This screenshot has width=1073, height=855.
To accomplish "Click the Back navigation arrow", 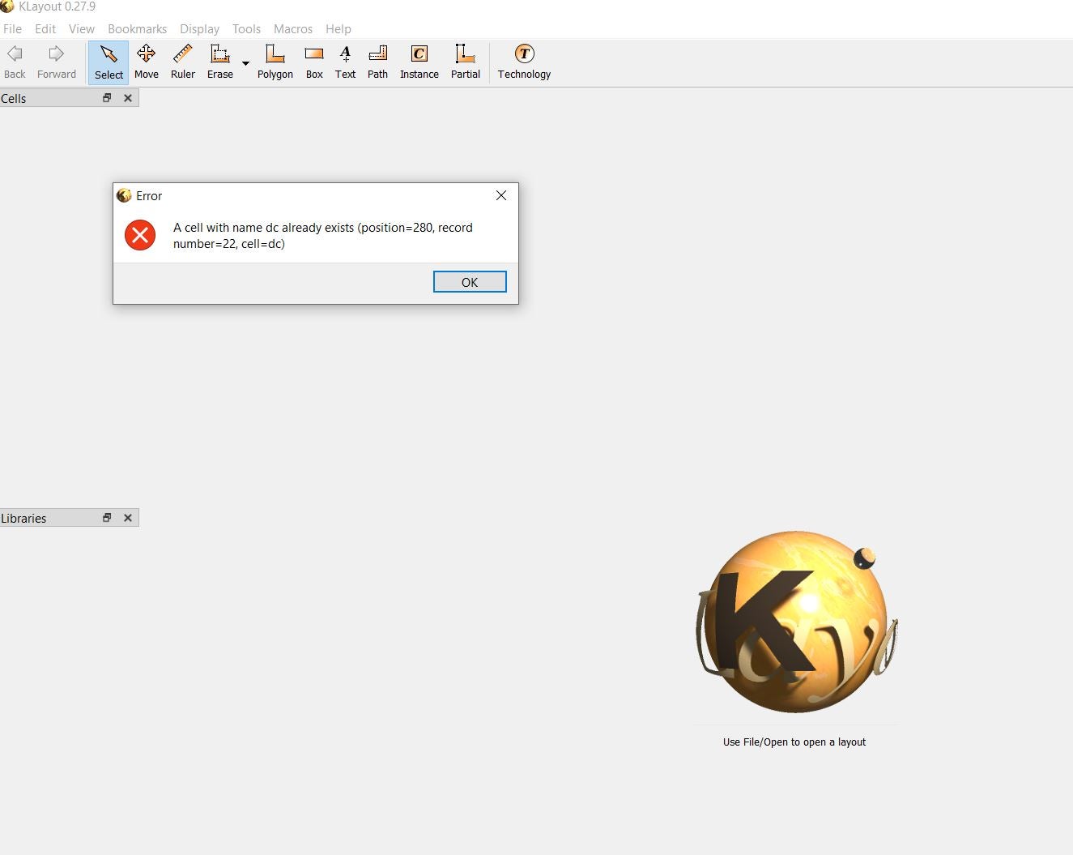I will point(15,62).
